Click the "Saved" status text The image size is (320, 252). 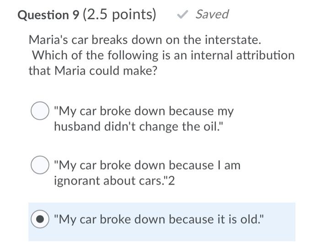tap(212, 14)
